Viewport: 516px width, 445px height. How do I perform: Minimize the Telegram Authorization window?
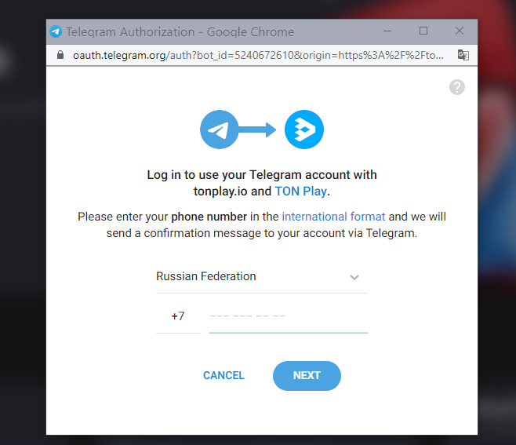point(387,31)
